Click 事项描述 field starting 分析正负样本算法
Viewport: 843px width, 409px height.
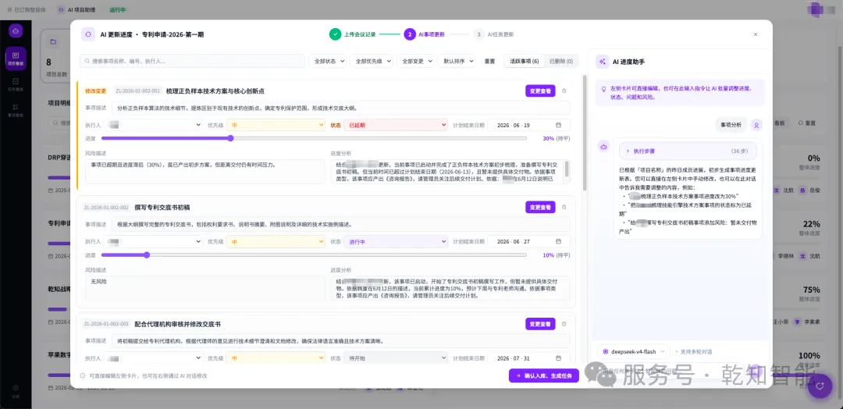pos(341,108)
